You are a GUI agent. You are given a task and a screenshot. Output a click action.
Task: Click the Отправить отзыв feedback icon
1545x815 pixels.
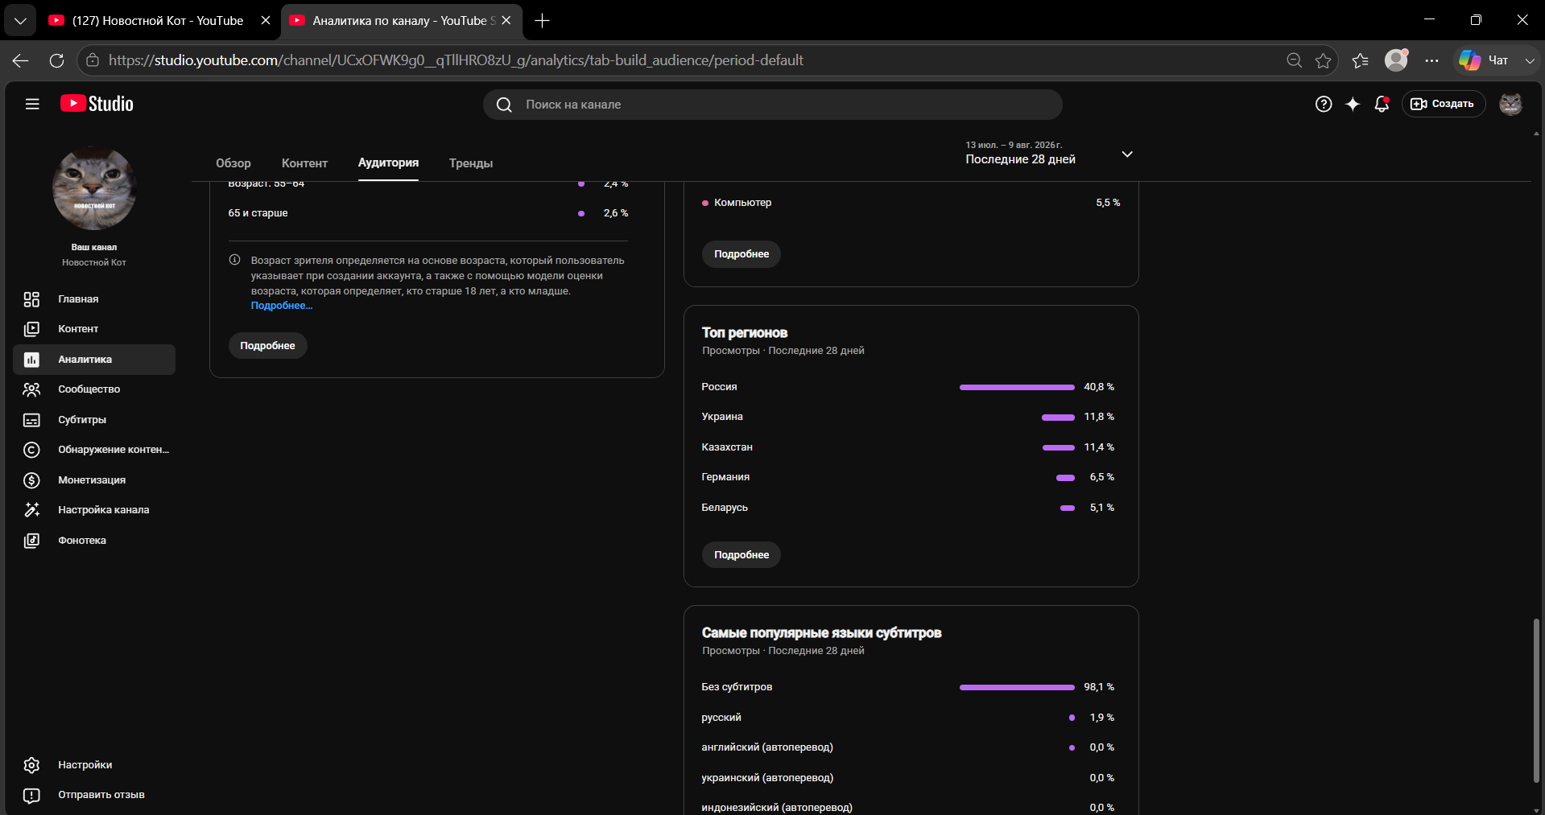point(31,795)
